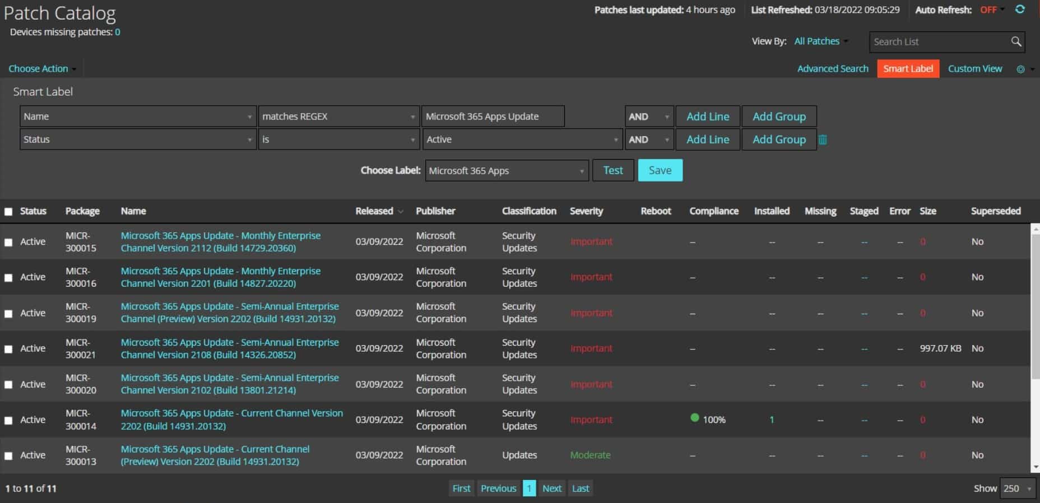Sort by Released column header
The image size is (1040, 503).
pyautogui.click(x=374, y=211)
